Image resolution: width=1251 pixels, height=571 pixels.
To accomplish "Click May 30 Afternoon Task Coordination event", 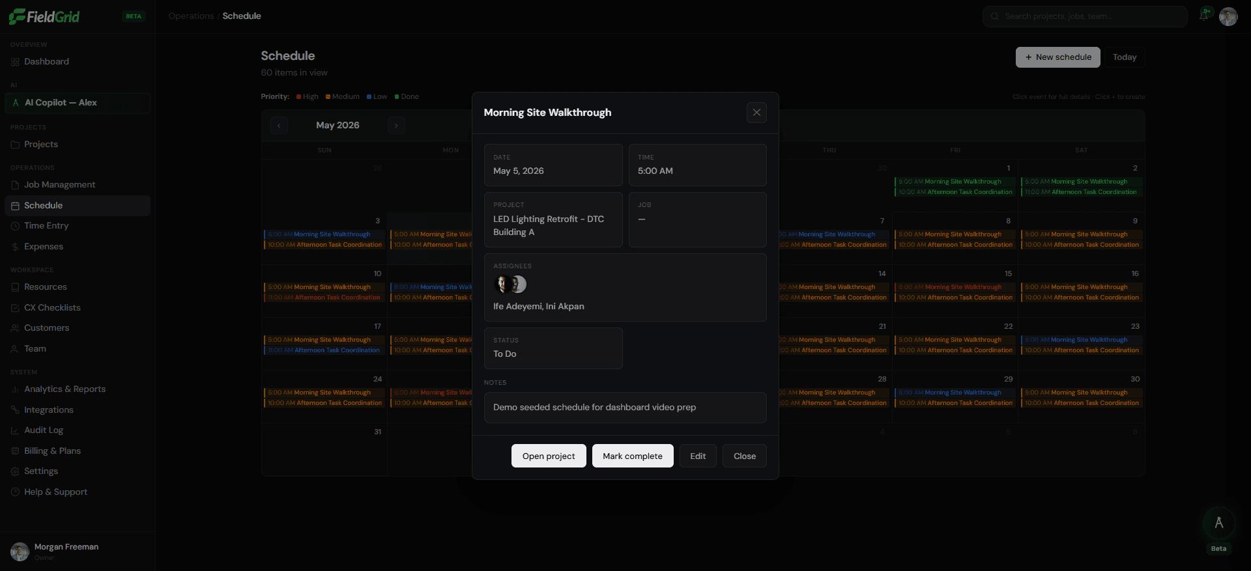I will click(1082, 403).
